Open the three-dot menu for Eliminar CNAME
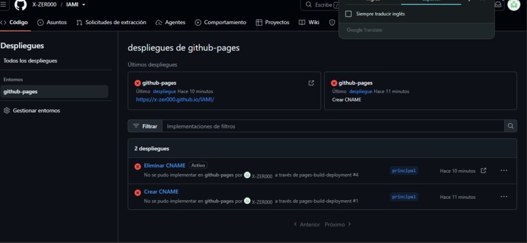Viewport: 527px width, 243px height. (504, 171)
